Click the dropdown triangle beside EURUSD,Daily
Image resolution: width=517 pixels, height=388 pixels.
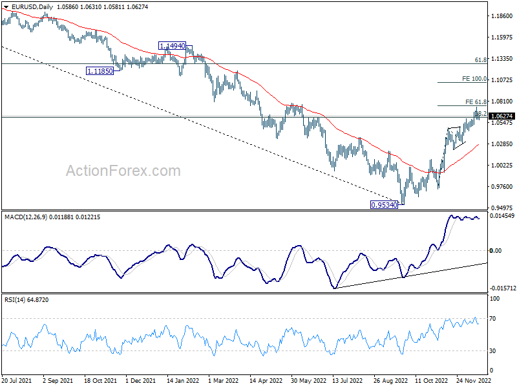pos(6,7)
